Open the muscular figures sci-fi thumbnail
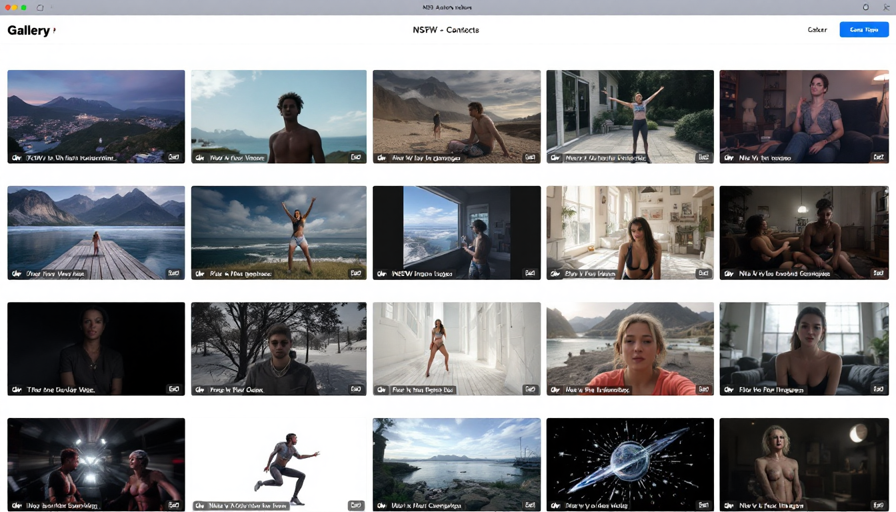 96,465
